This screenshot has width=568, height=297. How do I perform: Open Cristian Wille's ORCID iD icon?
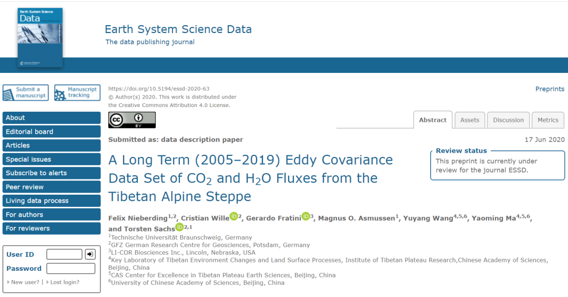pyautogui.click(x=234, y=216)
